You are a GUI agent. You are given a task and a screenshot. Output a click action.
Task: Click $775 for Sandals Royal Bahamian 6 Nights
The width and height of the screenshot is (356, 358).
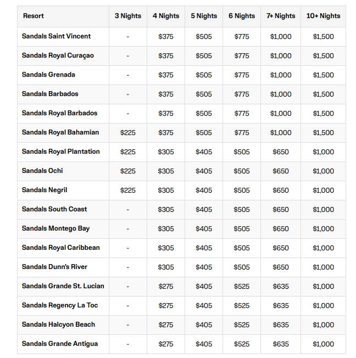242,133
